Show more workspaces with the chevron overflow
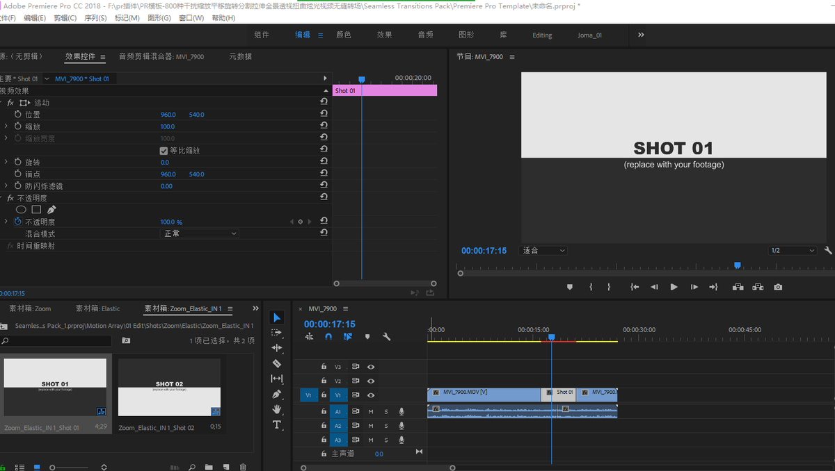 click(641, 35)
